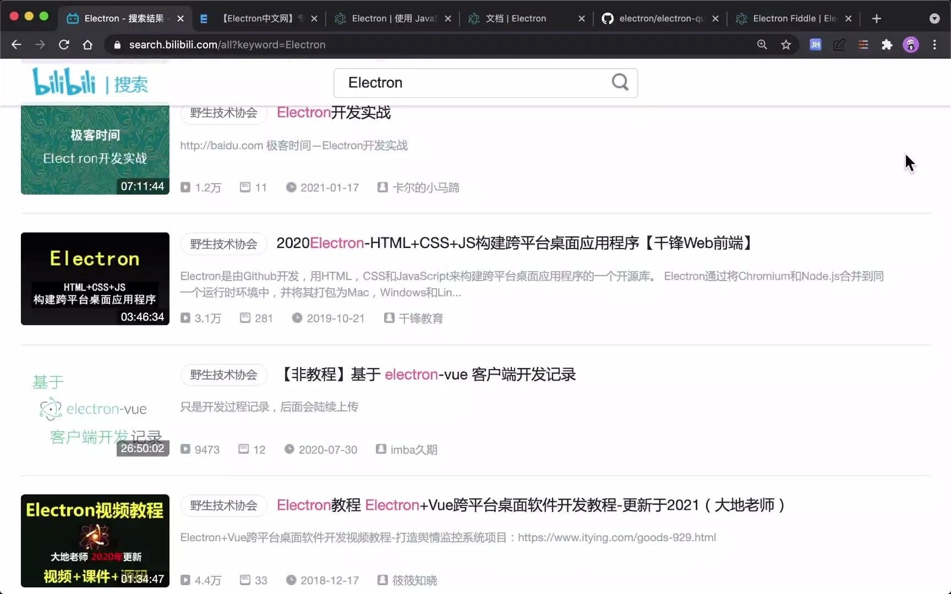Switch to the Electron 搜索结果 tab
951x594 pixels.
pos(124,18)
